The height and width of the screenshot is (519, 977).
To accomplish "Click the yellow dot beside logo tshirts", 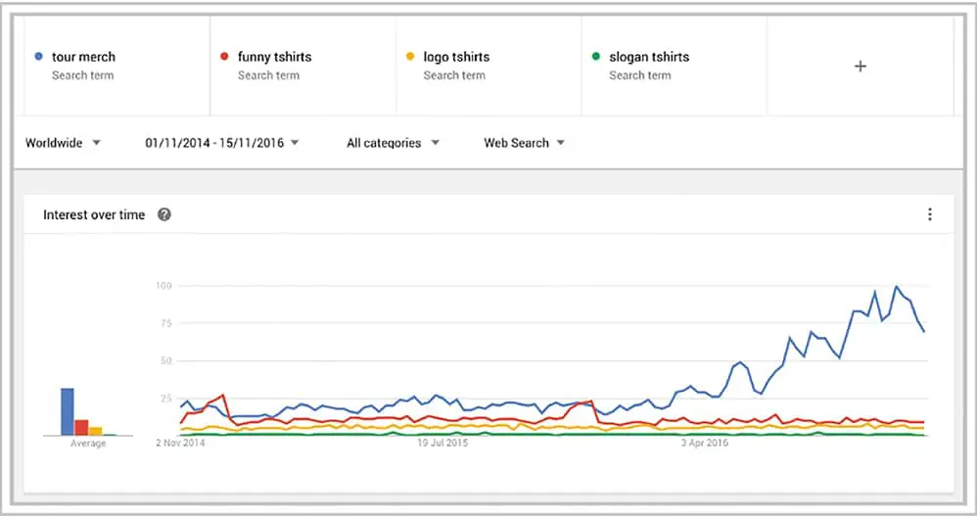I will point(409,57).
